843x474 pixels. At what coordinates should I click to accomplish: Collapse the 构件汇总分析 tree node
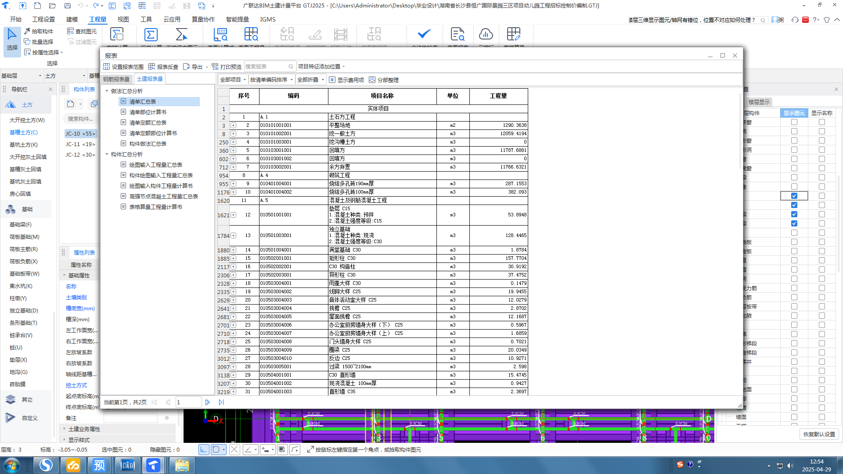(x=107, y=154)
